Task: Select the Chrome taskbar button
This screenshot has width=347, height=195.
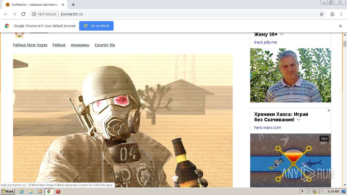Action: (x=49, y=191)
